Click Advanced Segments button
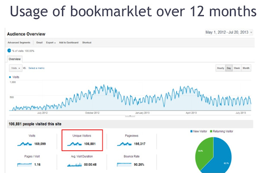 [x=19, y=42]
